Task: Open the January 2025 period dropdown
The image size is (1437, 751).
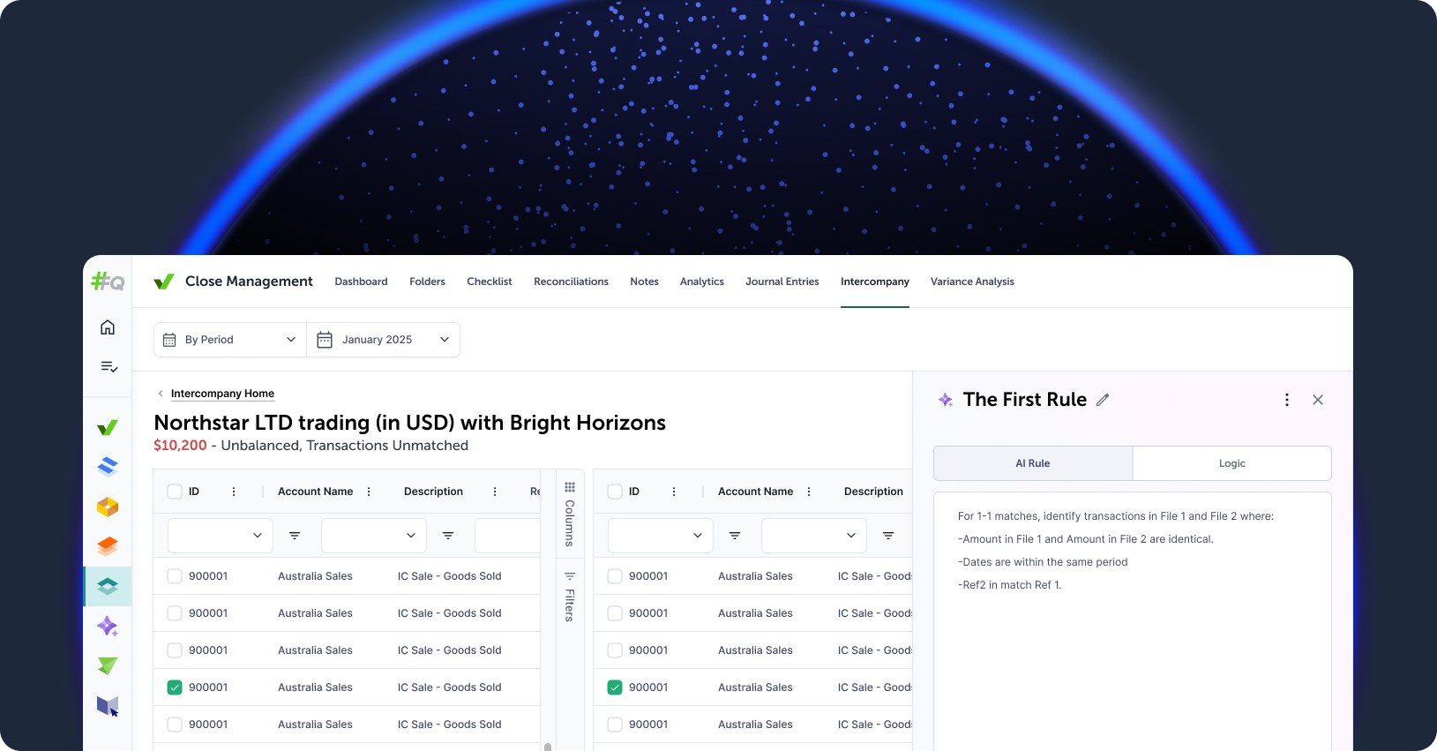Action: coord(383,340)
